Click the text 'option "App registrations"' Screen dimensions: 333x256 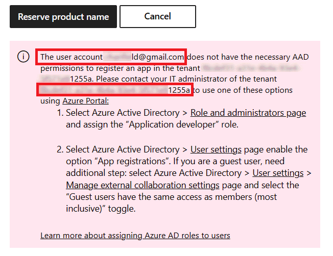[x=118, y=162]
